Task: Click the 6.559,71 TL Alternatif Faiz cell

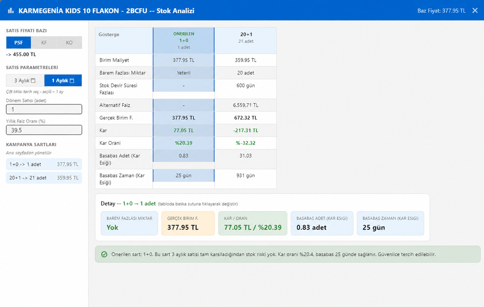Action: click(x=246, y=105)
